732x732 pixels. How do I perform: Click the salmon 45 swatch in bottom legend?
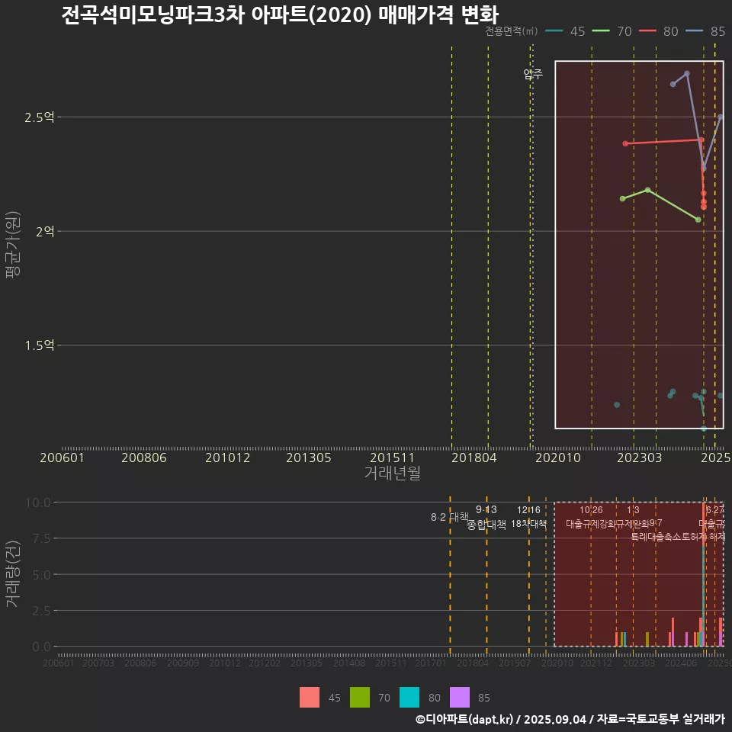pyautogui.click(x=310, y=697)
